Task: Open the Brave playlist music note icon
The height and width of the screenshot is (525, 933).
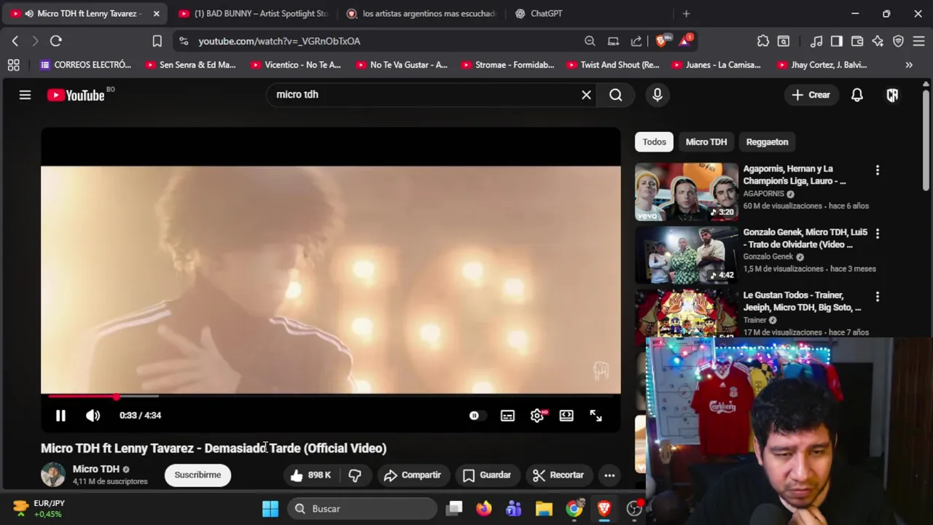Action: tap(817, 42)
